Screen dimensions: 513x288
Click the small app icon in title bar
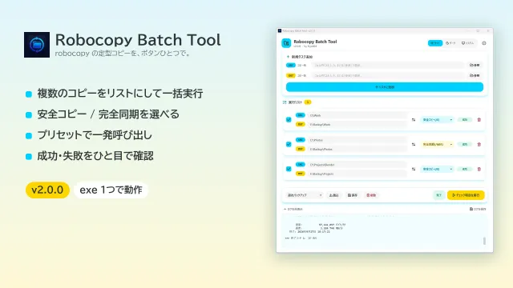[x=280, y=30]
